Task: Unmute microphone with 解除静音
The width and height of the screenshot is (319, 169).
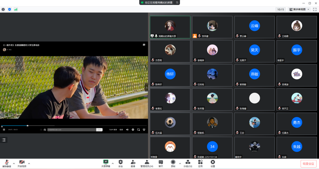Action: [x=7, y=163]
